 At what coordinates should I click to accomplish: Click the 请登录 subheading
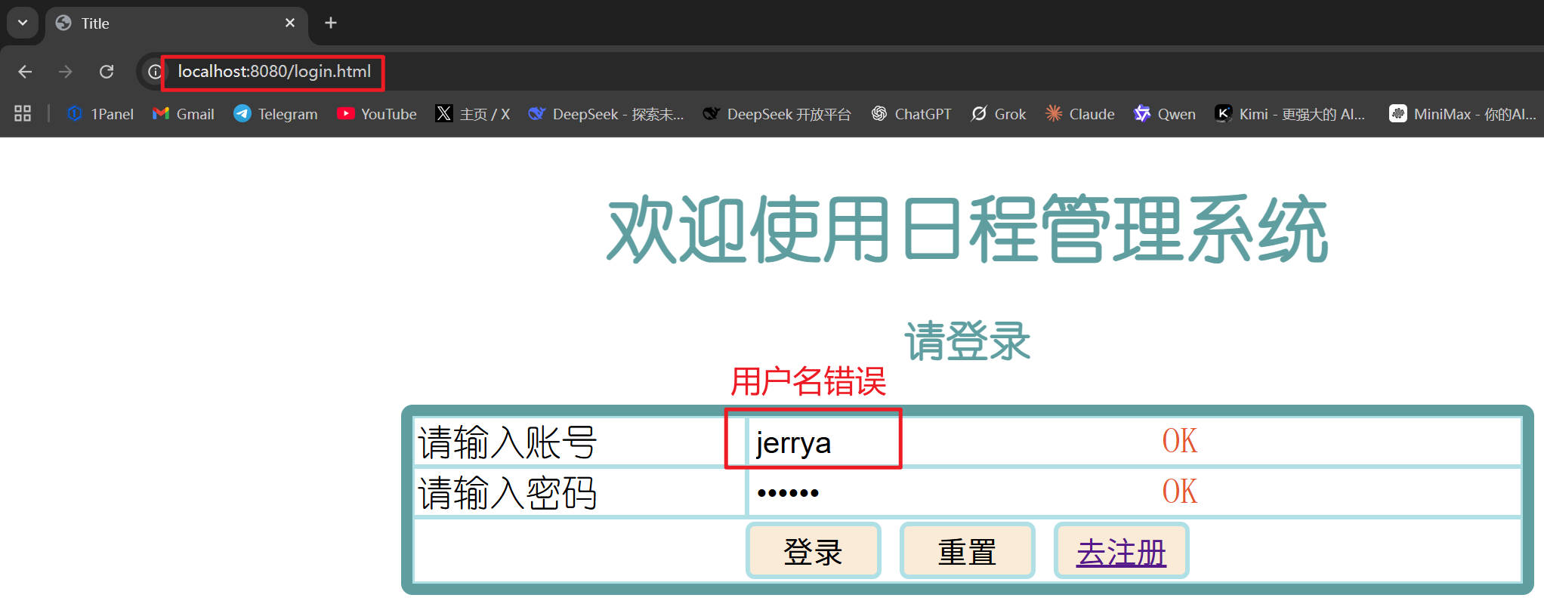tap(968, 341)
